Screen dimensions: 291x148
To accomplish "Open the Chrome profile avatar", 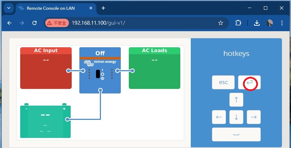I will point(269,23).
